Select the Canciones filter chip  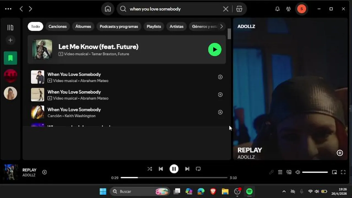pos(58,26)
